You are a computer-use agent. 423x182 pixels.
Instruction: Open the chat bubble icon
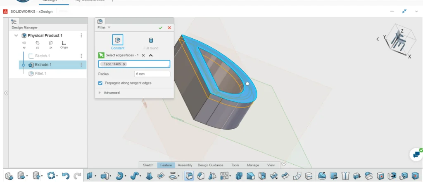tap(416, 154)
